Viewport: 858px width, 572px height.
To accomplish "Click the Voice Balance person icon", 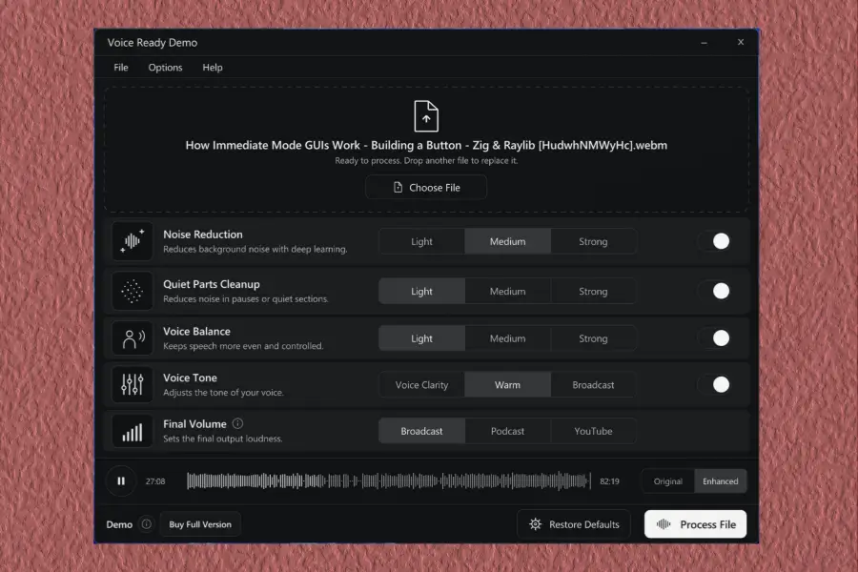I will click(x=132, y=338).
